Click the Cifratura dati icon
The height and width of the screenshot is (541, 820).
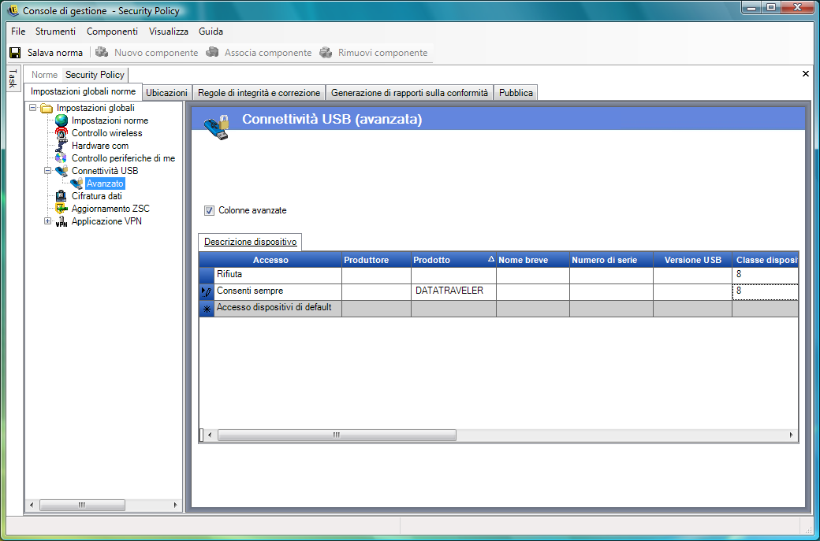61,196
